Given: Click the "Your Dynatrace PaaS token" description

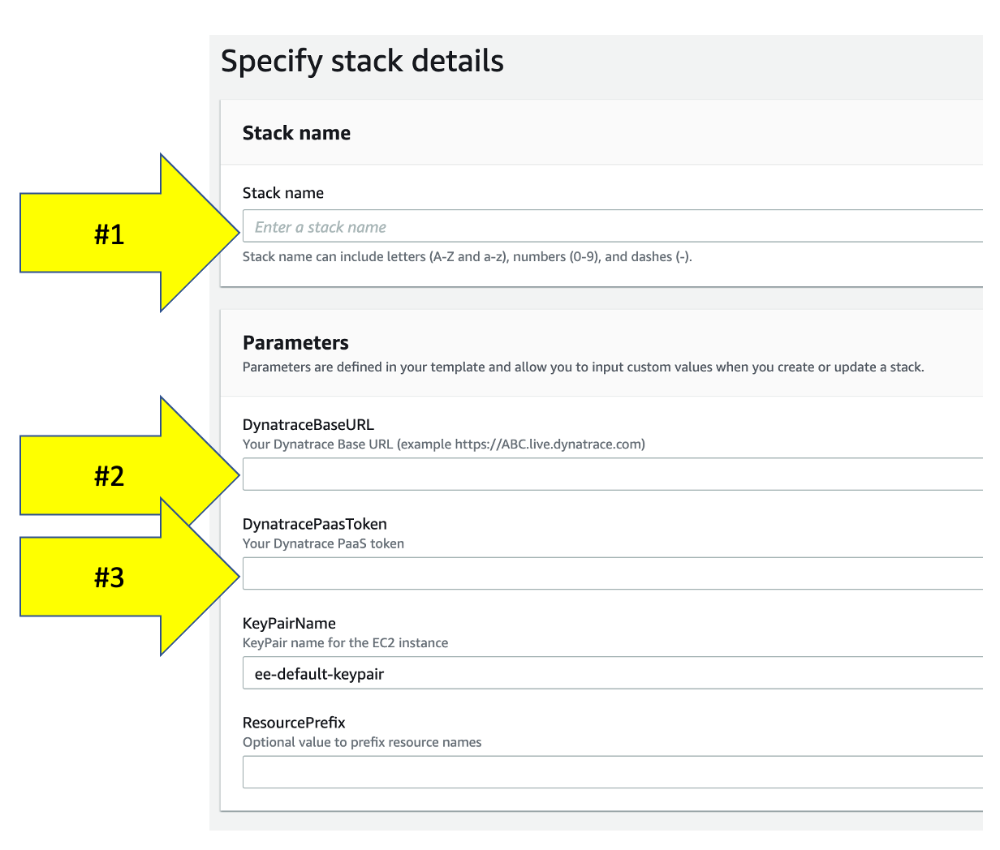Looking at the screenshot, I should coord(323,543).
